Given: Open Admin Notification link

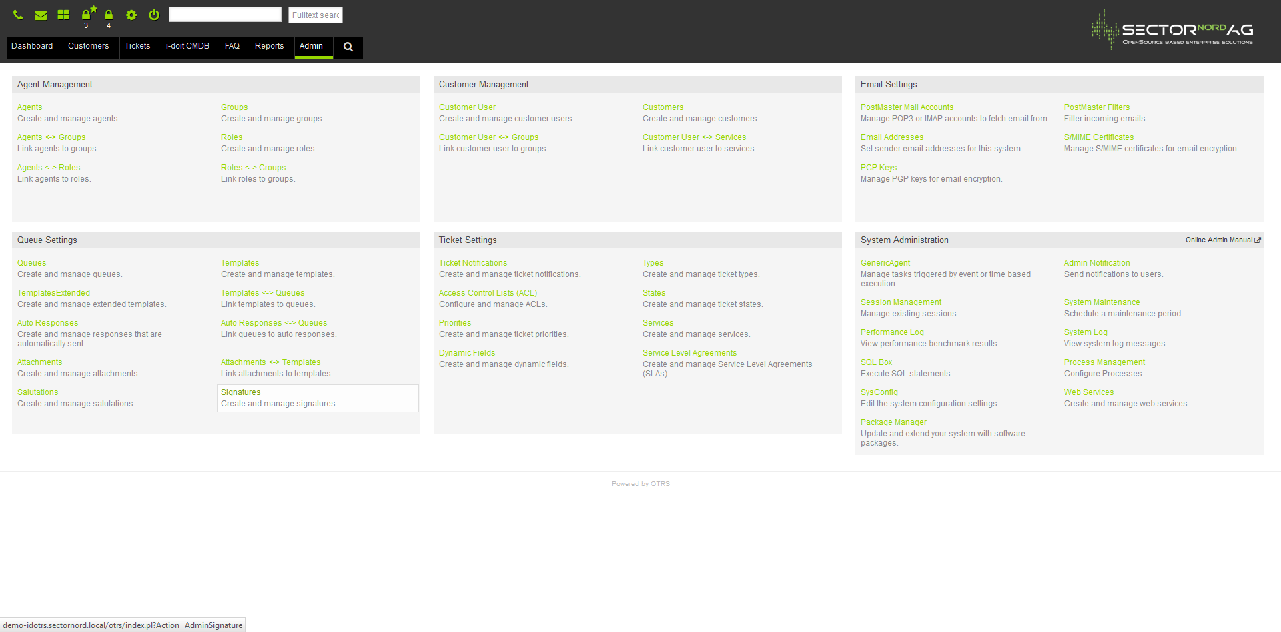Looking at the screenshot, I should point(1097,263).
